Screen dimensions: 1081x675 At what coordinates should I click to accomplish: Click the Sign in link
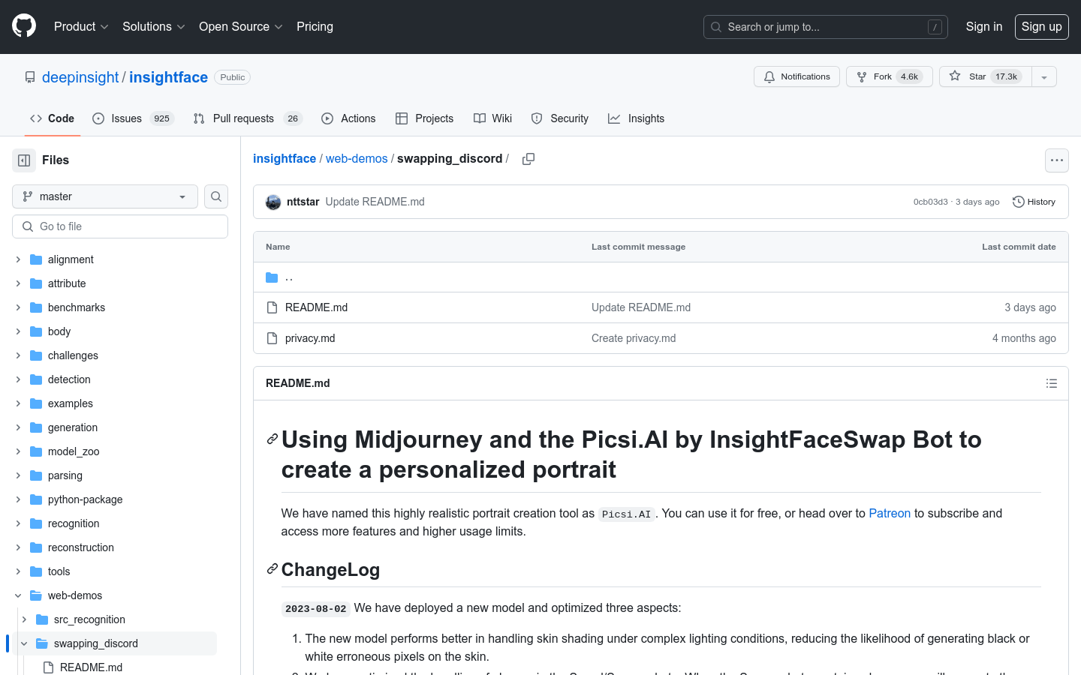click(x=984, y=26)
